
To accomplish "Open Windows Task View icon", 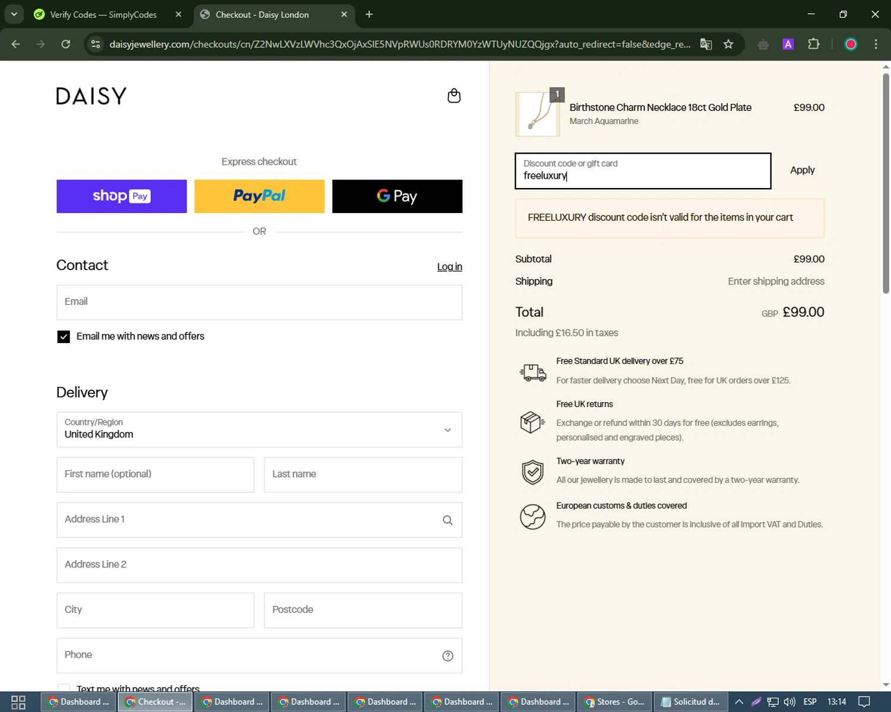I will (x=18, y=702).
